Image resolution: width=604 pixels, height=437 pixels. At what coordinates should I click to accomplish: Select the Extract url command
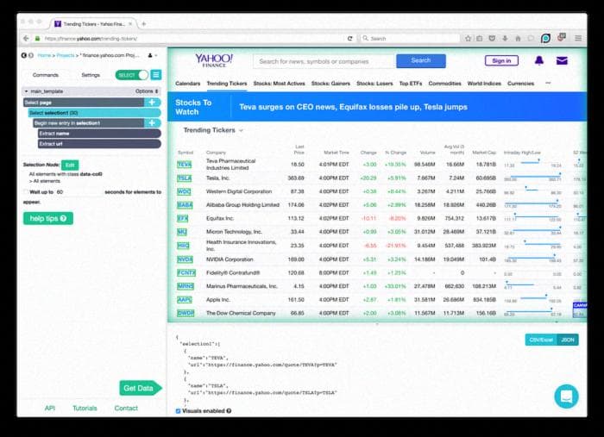(99, 144)
